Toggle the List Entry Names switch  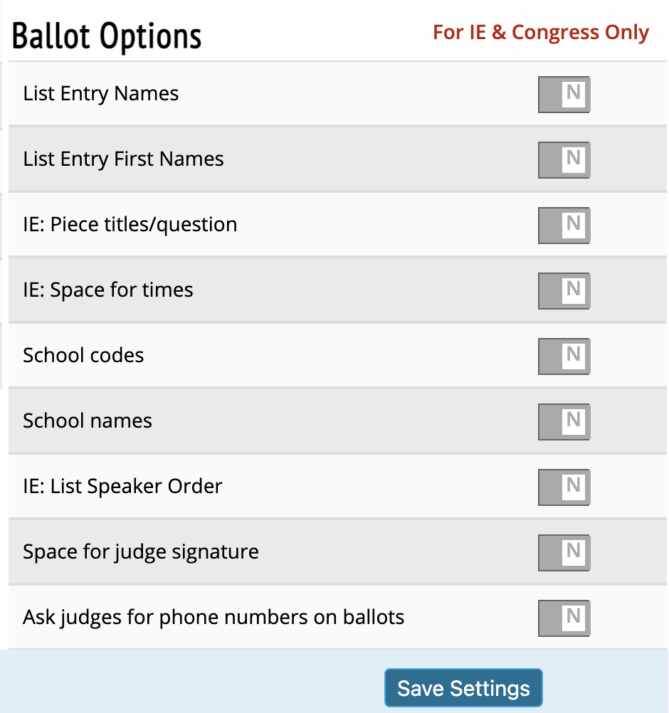564,95
